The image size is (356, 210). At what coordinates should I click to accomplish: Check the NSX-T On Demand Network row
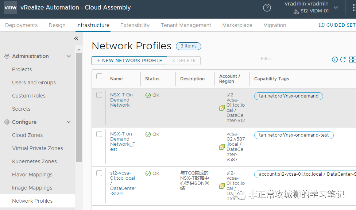[99, 95]
